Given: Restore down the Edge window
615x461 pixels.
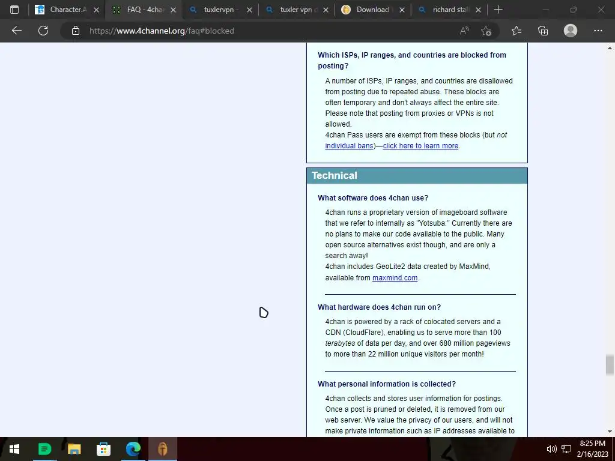Looking at the screenshot, I should click(574, 10).
